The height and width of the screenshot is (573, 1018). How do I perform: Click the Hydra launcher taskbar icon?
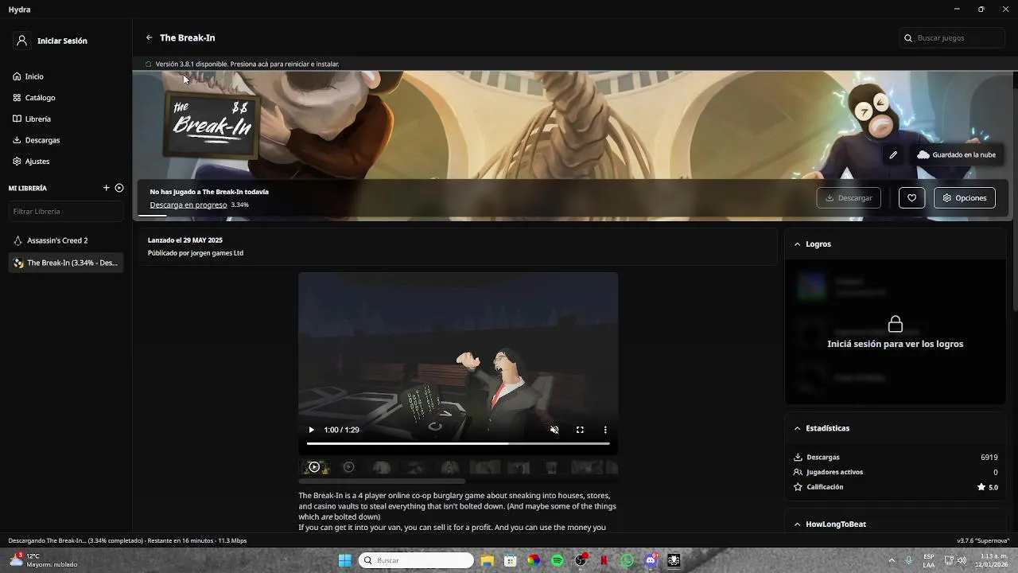point(674,560)
